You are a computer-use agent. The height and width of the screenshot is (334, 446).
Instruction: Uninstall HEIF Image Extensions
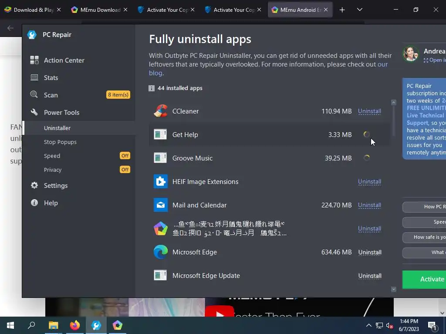pos(369,181)
